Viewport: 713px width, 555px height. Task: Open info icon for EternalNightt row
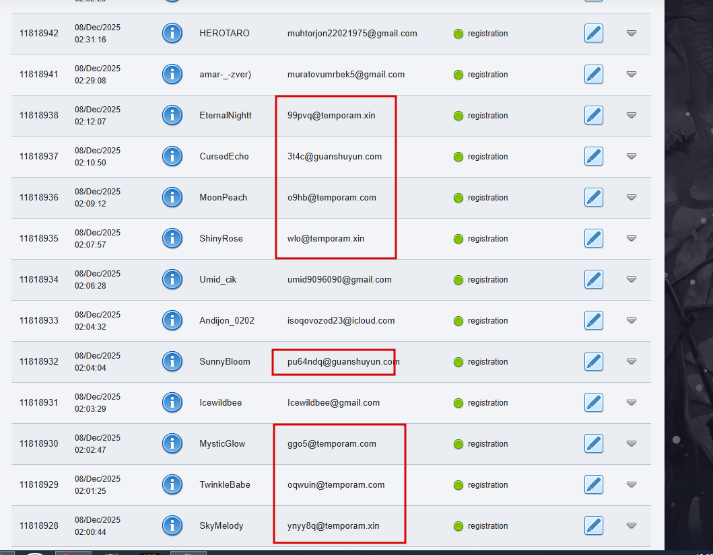pos(172,115)
